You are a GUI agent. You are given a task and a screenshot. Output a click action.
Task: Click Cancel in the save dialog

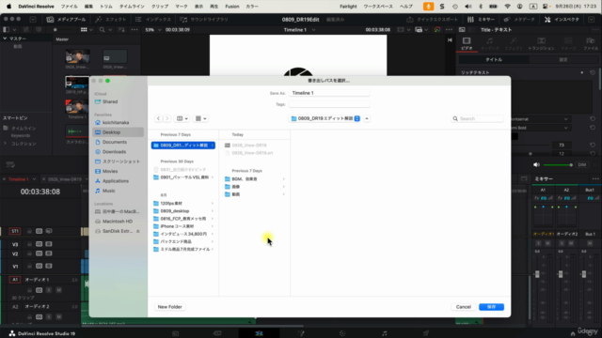click(464, 307)
